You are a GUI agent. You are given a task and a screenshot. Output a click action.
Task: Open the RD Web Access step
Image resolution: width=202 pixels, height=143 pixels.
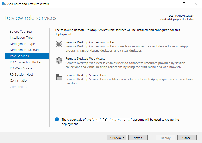coord(21,68)
